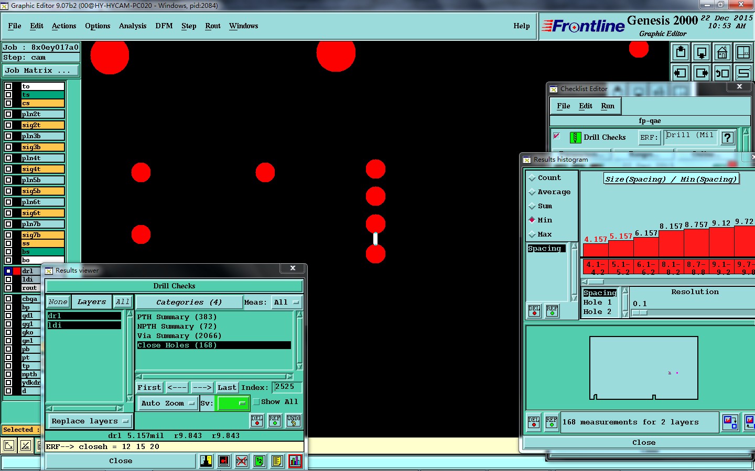This screenshot has width=755, height=471.
Task: Click the previous result arrow button
Action: click(x=177, y=388)
